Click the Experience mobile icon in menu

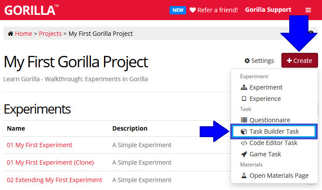[244, 99]
